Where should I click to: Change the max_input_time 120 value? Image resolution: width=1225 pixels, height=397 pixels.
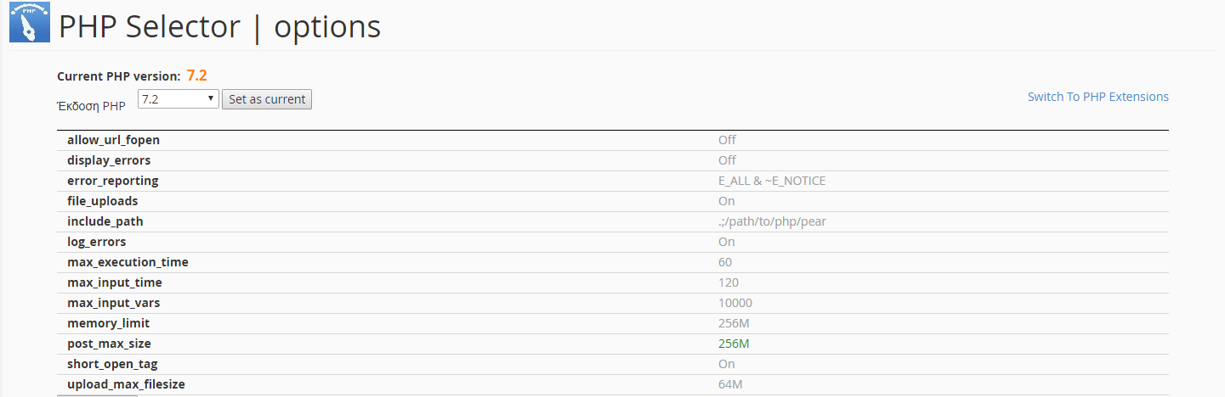pyautogui.click(x=728, y=282)
